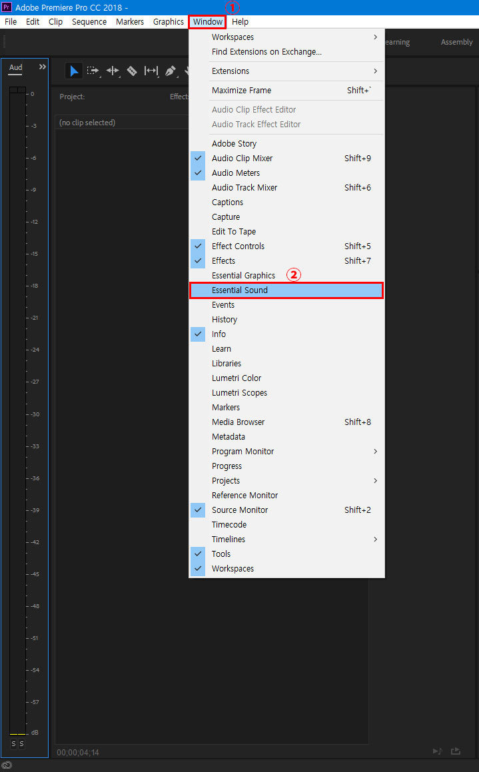Viewport: 479px width, 772px height.
Task: Close the open Window menu via its title
Action: point(208,22)
